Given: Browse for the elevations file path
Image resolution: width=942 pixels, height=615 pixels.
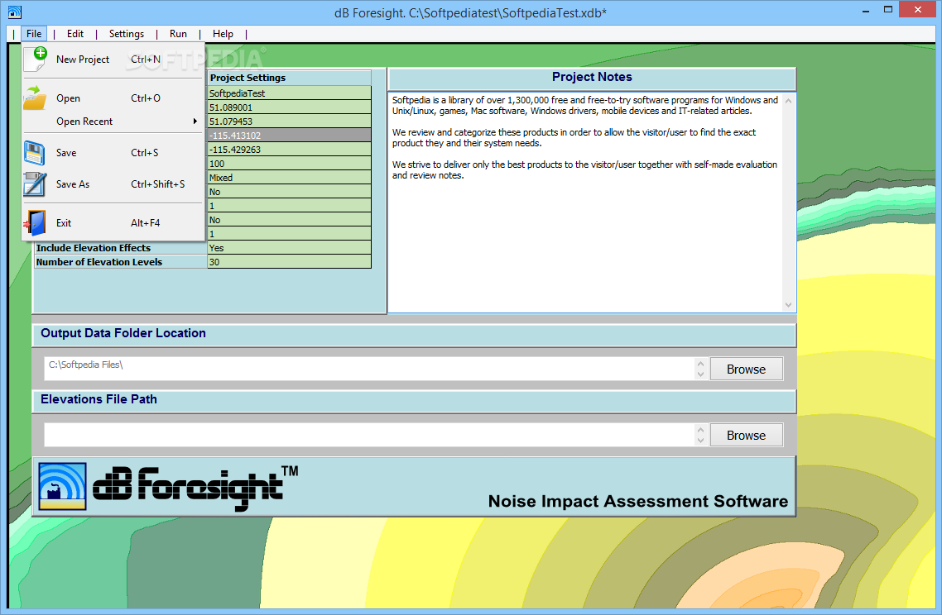Looking at the screenshot, I should [x=746, y=435].
